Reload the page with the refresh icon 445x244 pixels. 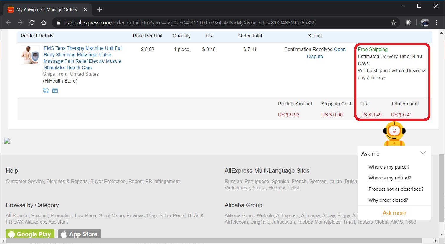[x=32, y=23]
